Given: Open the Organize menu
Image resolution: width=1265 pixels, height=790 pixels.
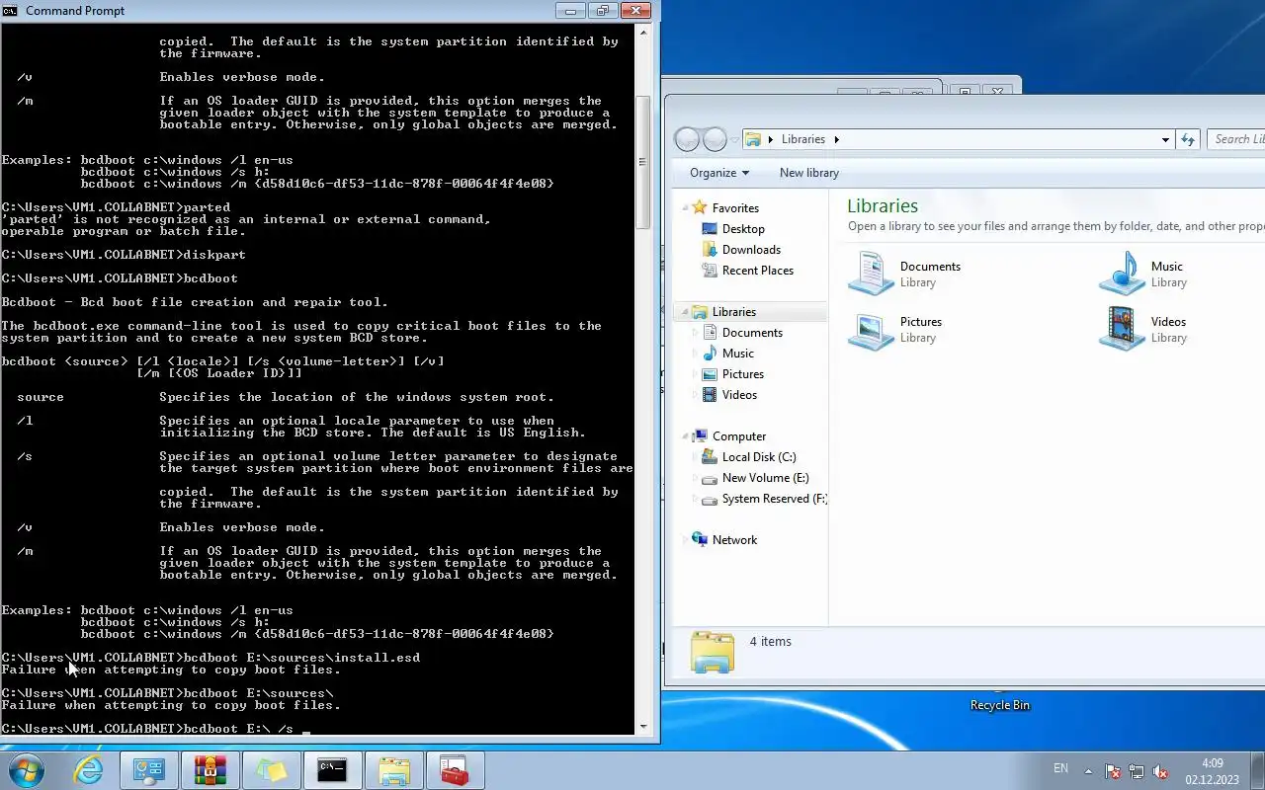Looking at the screenshot, I should (719, 173).
